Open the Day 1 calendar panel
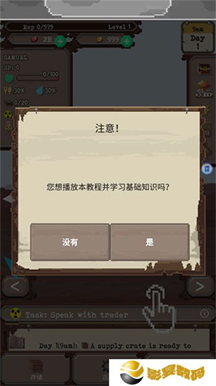 coord(198,37)
